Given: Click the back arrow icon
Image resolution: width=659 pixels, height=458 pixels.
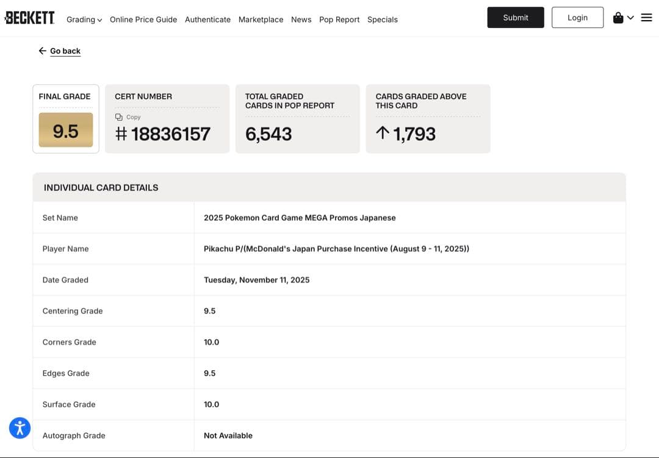Looking at the screenshot, I should pyautogui.click(x=42, y=51).
